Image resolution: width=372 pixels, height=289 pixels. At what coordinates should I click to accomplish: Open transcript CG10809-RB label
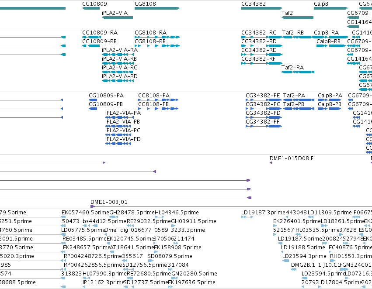click(99, 41)
